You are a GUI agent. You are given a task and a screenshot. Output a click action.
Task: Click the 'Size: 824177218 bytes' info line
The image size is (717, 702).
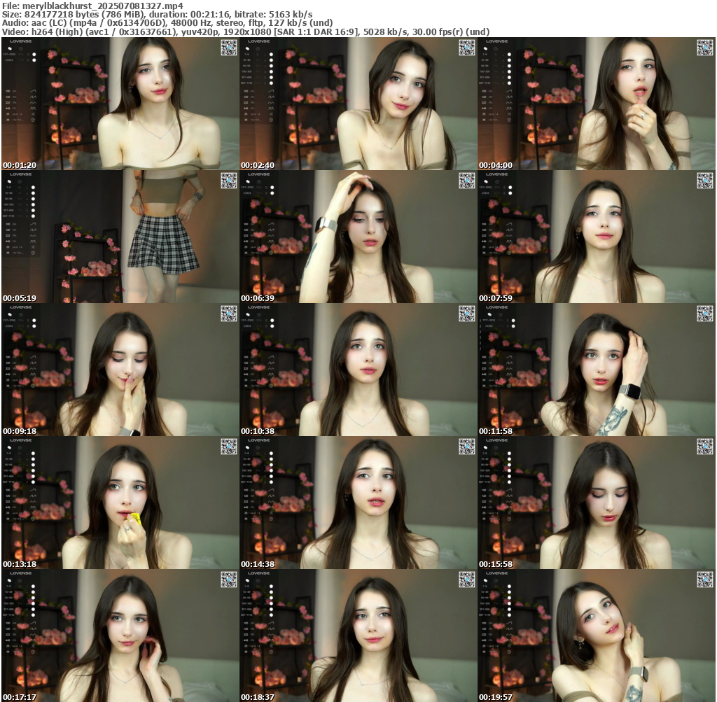point(158,14)
